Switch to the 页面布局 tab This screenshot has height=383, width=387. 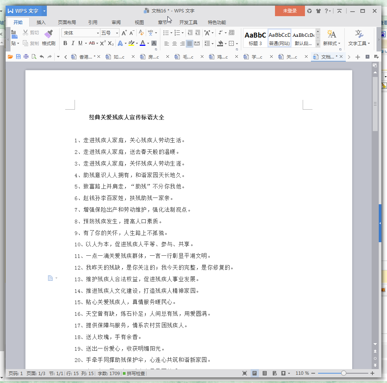click(x=67, y=22)
